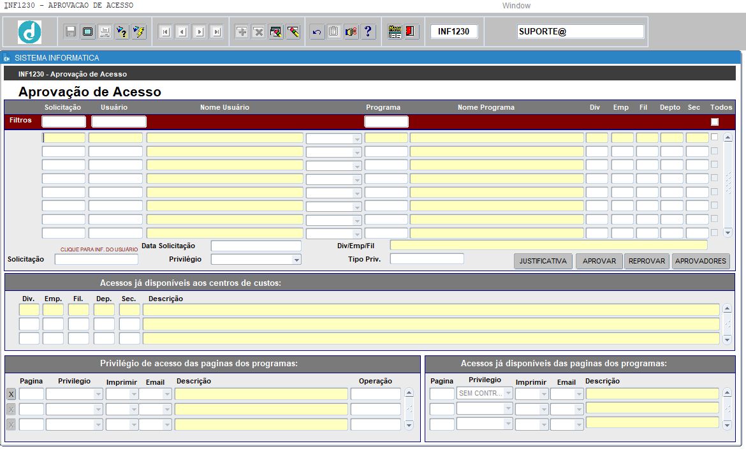Viewport: 746px width, 453px height.
Task: Click the Tipo Priv. field
Action: (427, 258)
